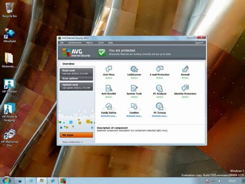
Task: Start a scan with Scan now
Action: pyautogui.click(x=76, y=72)
